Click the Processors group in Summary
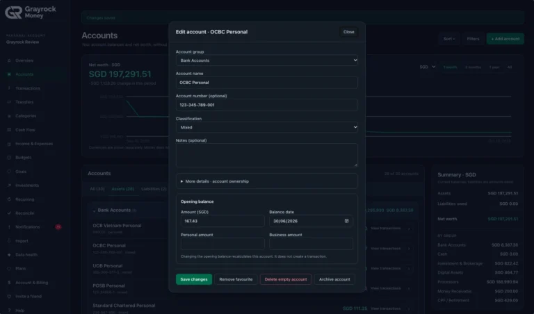Viewport: 534px width, 314px height. point(478,282)
